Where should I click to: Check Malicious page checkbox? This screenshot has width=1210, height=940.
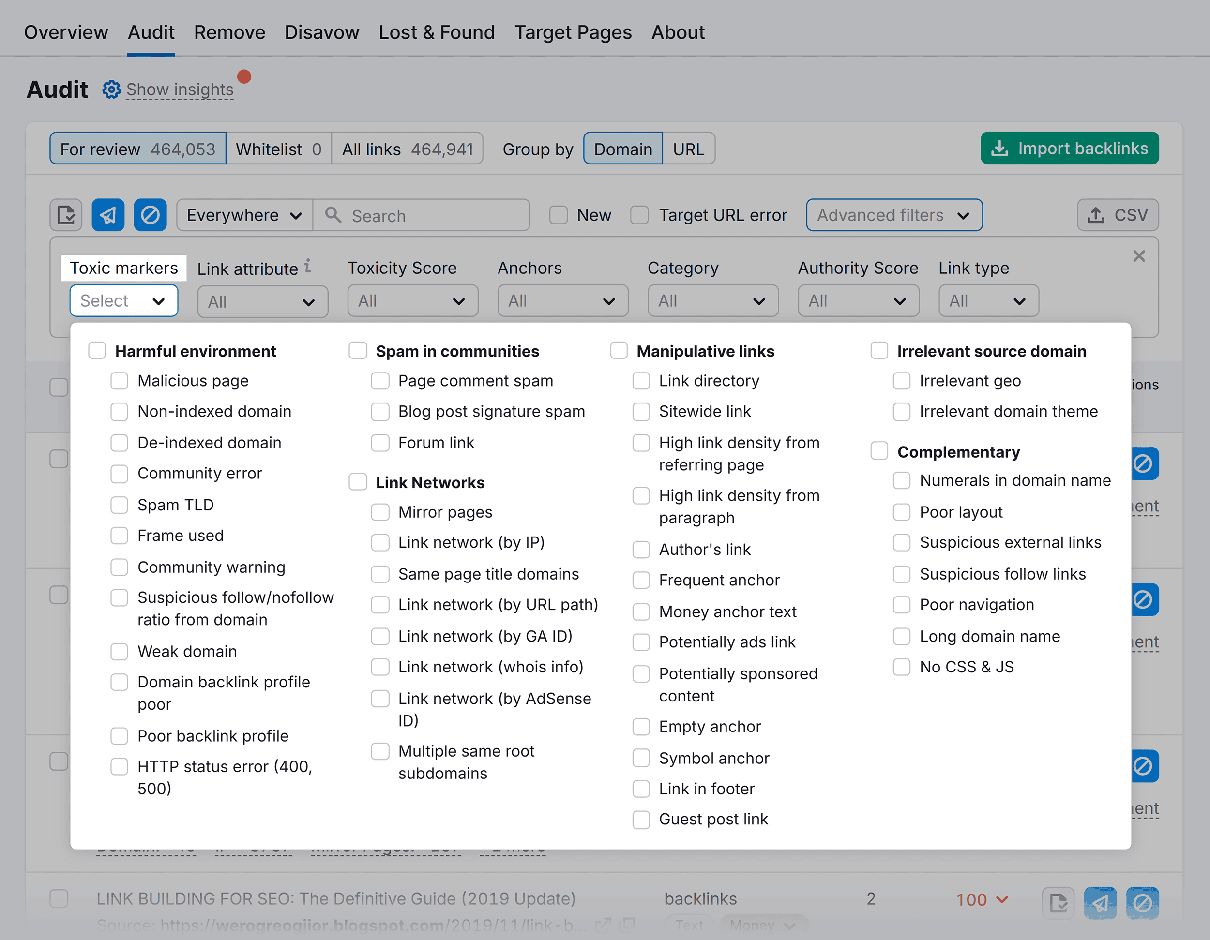pos(119,381)
